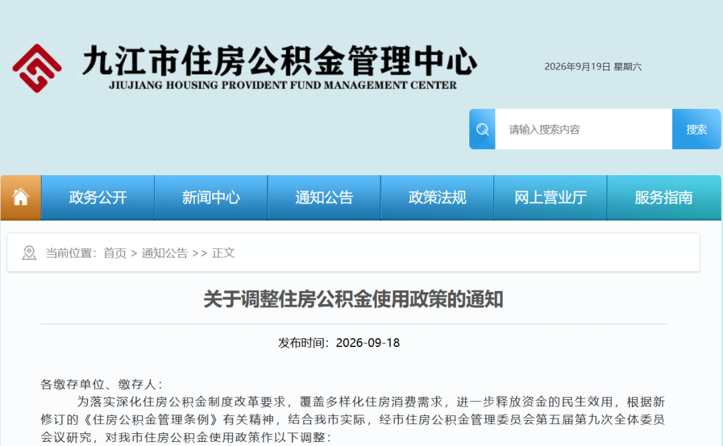Focus the 请输入搜索内容 search field

click(x=584, y=130)
